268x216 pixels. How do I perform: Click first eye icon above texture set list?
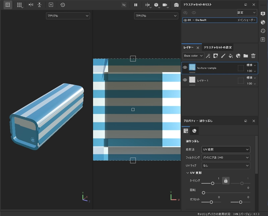[x=185, y=13]
